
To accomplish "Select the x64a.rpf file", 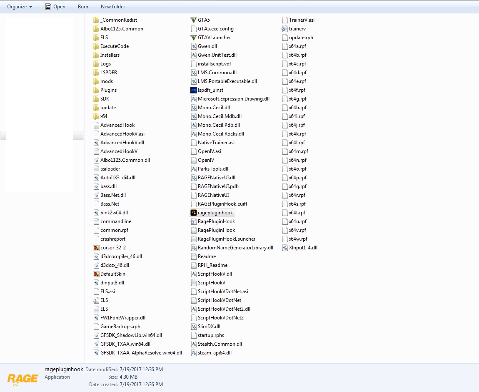I will click(294, 46).
